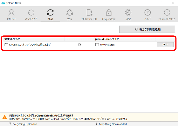Click 新たな同期を追加 button
178x126 pixels.
click(147, 29)
